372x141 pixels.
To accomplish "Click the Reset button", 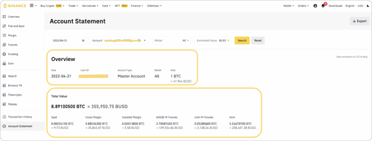I will 258,40.
